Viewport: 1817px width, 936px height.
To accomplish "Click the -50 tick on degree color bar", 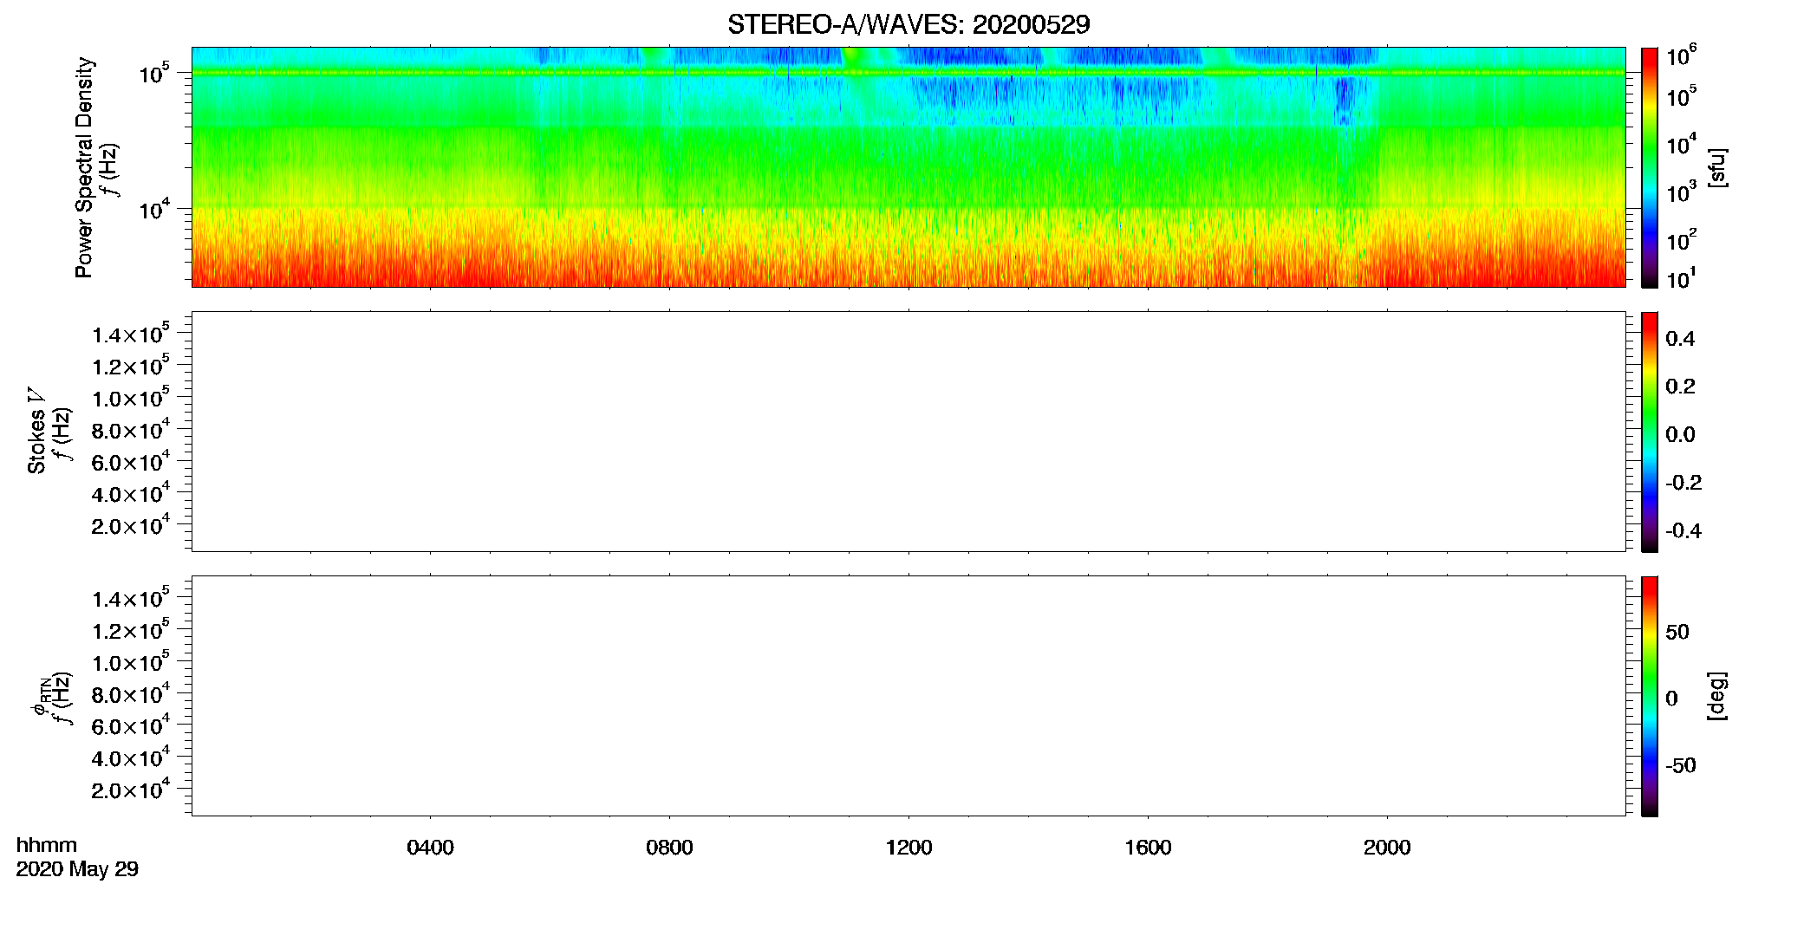I will coord(1681,765).
